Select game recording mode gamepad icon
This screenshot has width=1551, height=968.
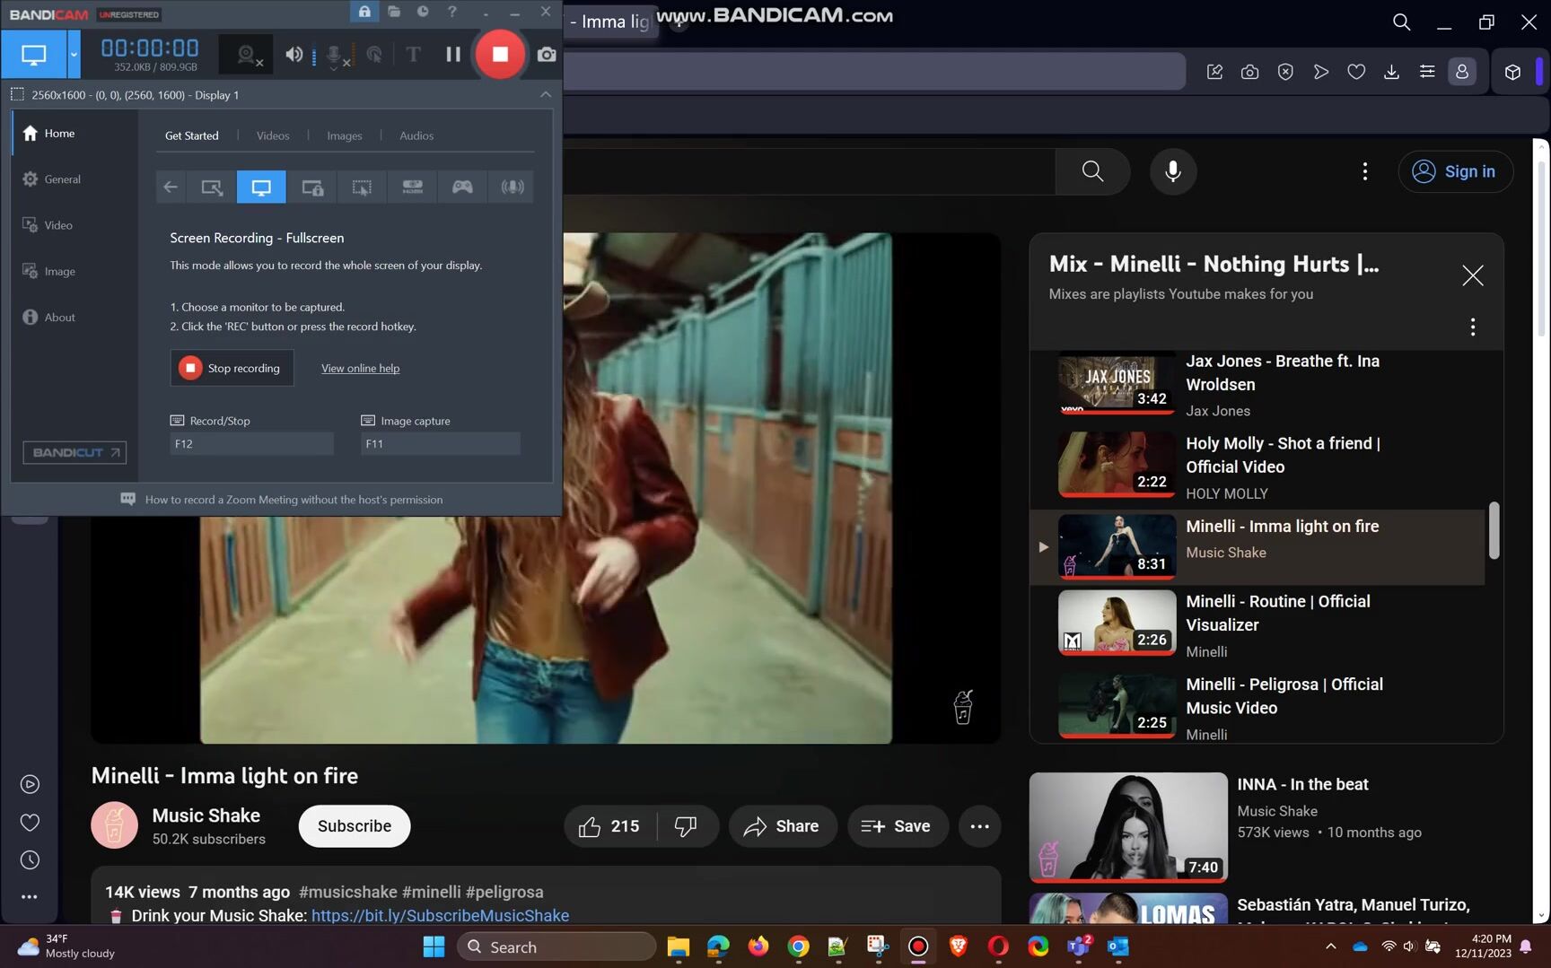point(462,187)
